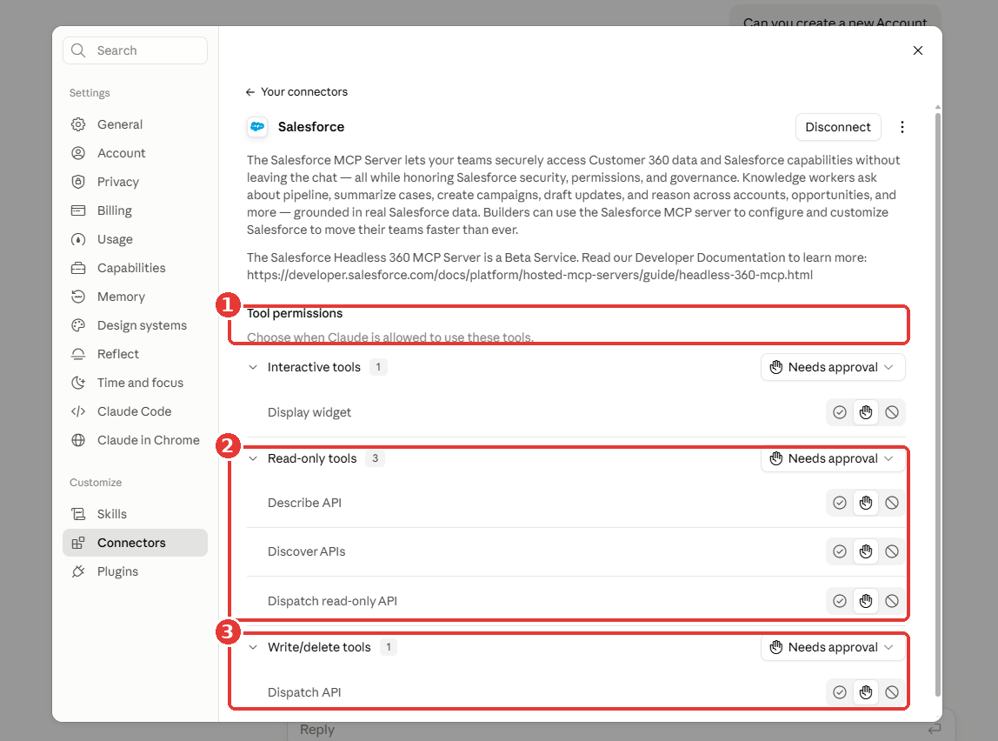This screenshot has width=998, height=741.
Task: Open General settings
Action: (x=135, y=124)
